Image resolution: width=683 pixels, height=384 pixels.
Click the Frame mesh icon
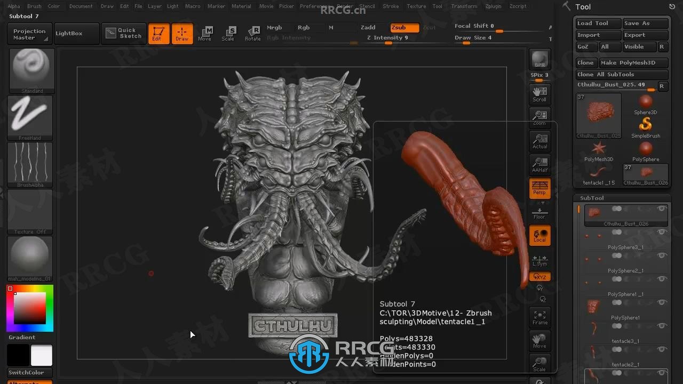[x=540, y=317]
